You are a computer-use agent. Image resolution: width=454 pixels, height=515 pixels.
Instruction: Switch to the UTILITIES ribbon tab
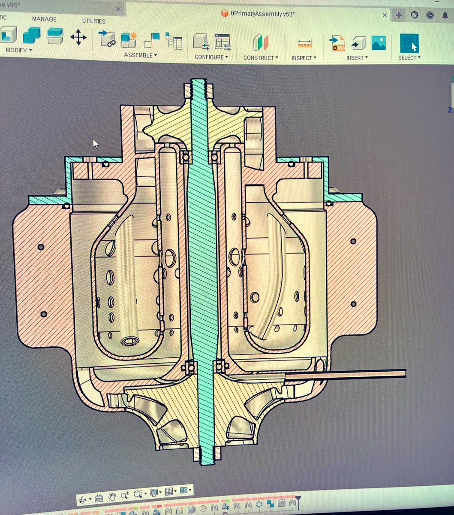click(94, 21)
